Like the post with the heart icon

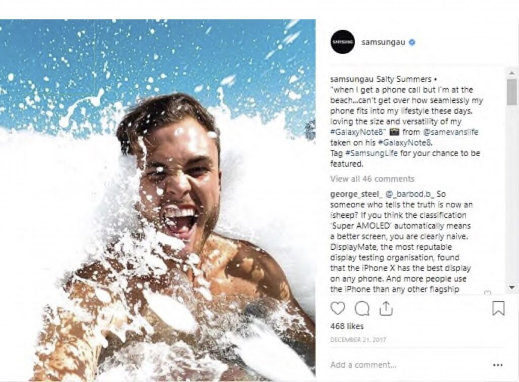(338, 308)
